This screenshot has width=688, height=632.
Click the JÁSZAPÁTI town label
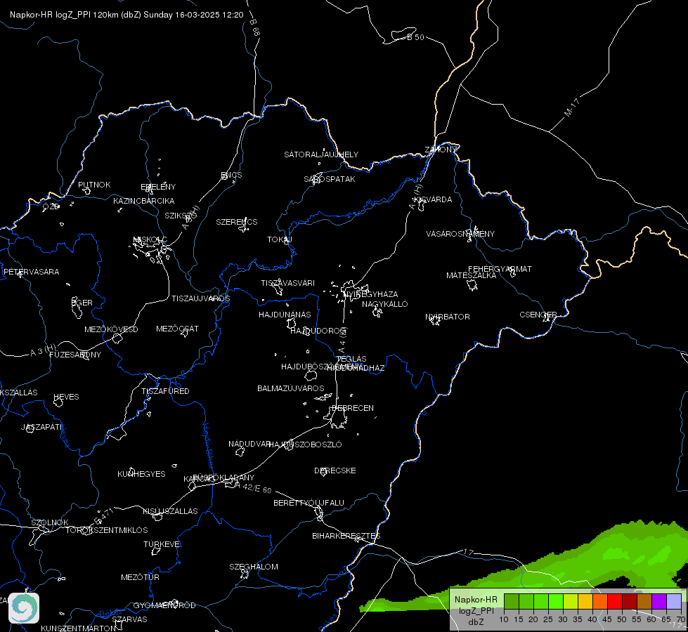pos(41,427)
